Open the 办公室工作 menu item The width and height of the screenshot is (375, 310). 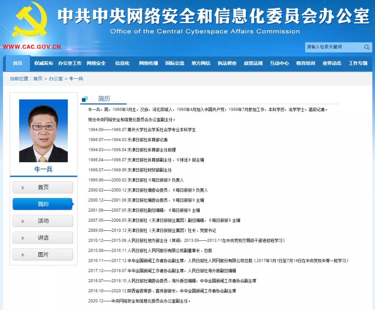tap(70, 63)
